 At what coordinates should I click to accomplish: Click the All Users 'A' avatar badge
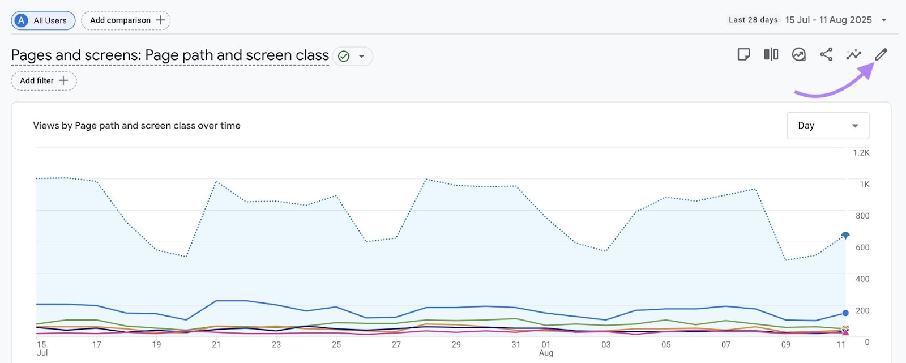pyautogui.click(x=21, y=20)
